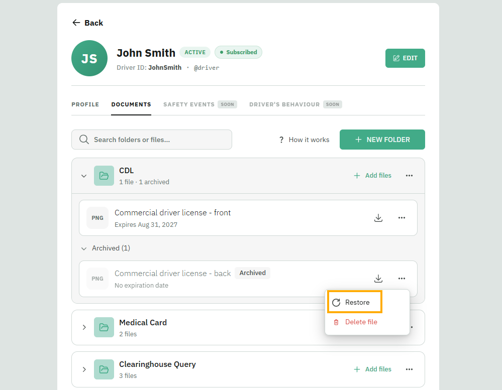Click the JS avatar circle
The height and width of the screenshot is (390, 502).
coord(89,58)
